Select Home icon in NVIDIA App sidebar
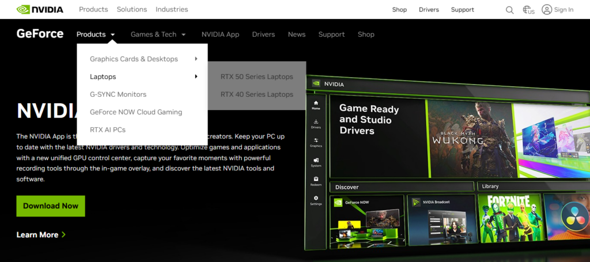Screen dimensions: 590x262 [x=316, y=102]
